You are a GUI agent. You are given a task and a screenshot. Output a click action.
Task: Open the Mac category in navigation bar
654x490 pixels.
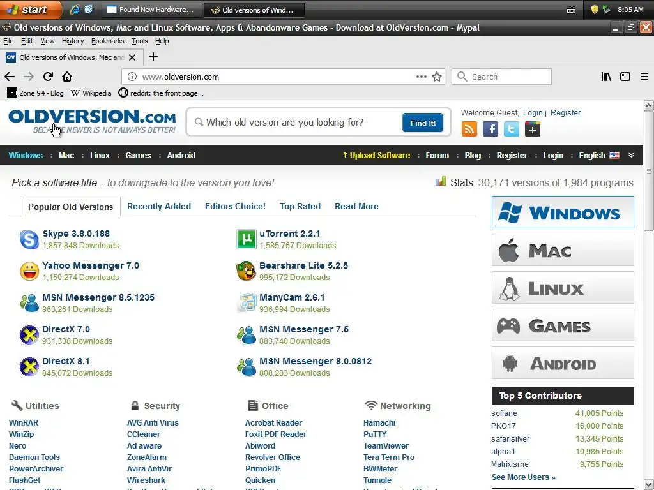pyautogui.click(x=66, y=156)
